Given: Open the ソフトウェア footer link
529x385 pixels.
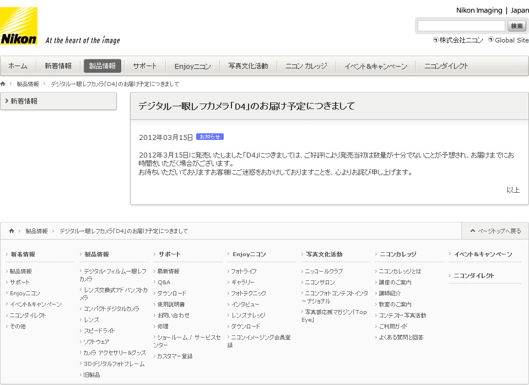Looking at the screenshot, I should [x=96, y=342].
